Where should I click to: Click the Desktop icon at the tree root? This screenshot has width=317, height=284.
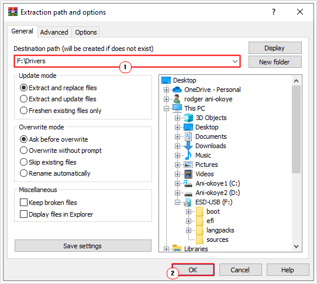[x=166, y=80]
